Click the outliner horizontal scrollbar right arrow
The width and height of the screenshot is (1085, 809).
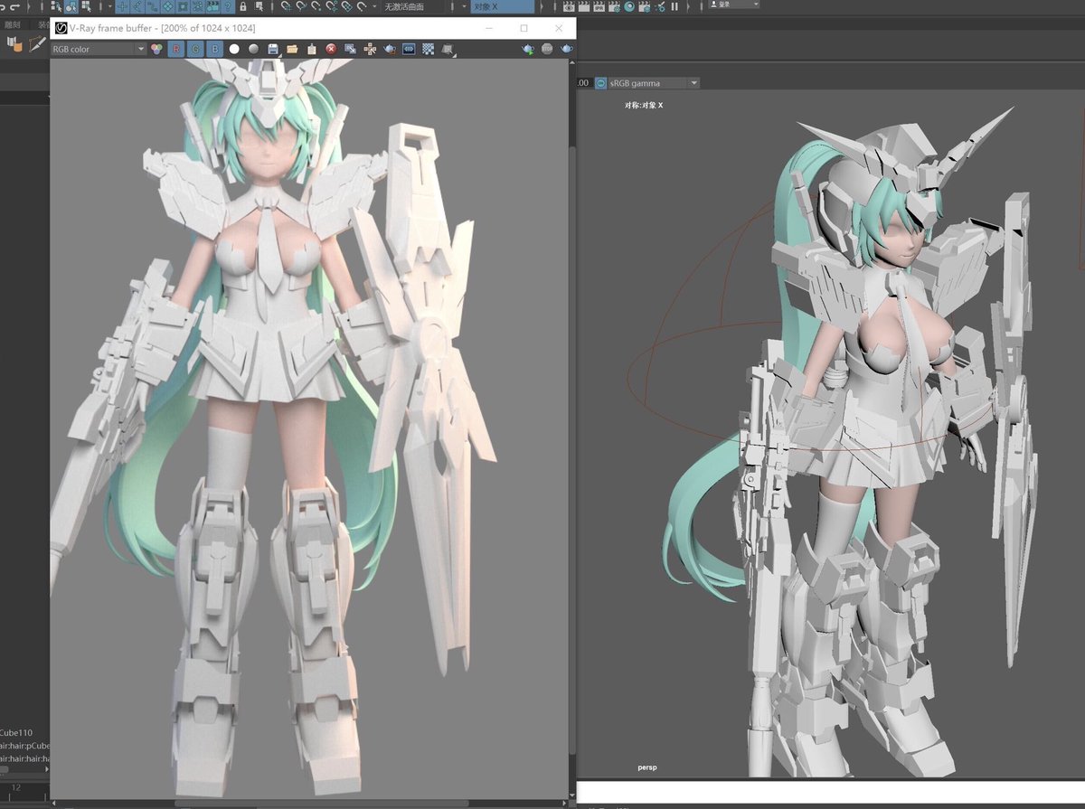coord(45,769)
